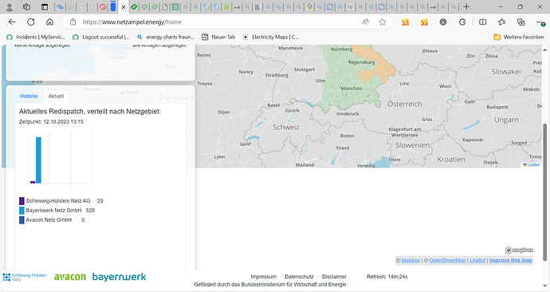Viewport: 550px width, 292px height.
Task: Open the Workspaces cube icon
Action: tap(26, 7)
